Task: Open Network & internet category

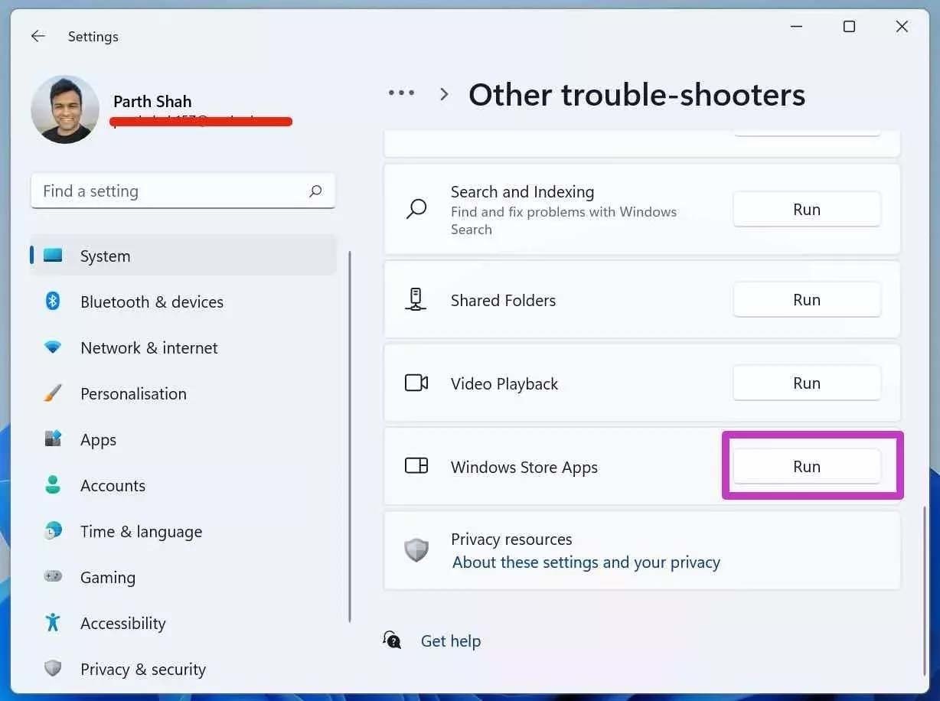Action: (184, 347)
